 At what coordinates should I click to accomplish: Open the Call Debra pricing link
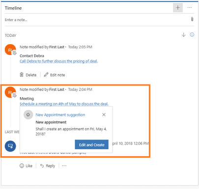click(x=58, y=61)
